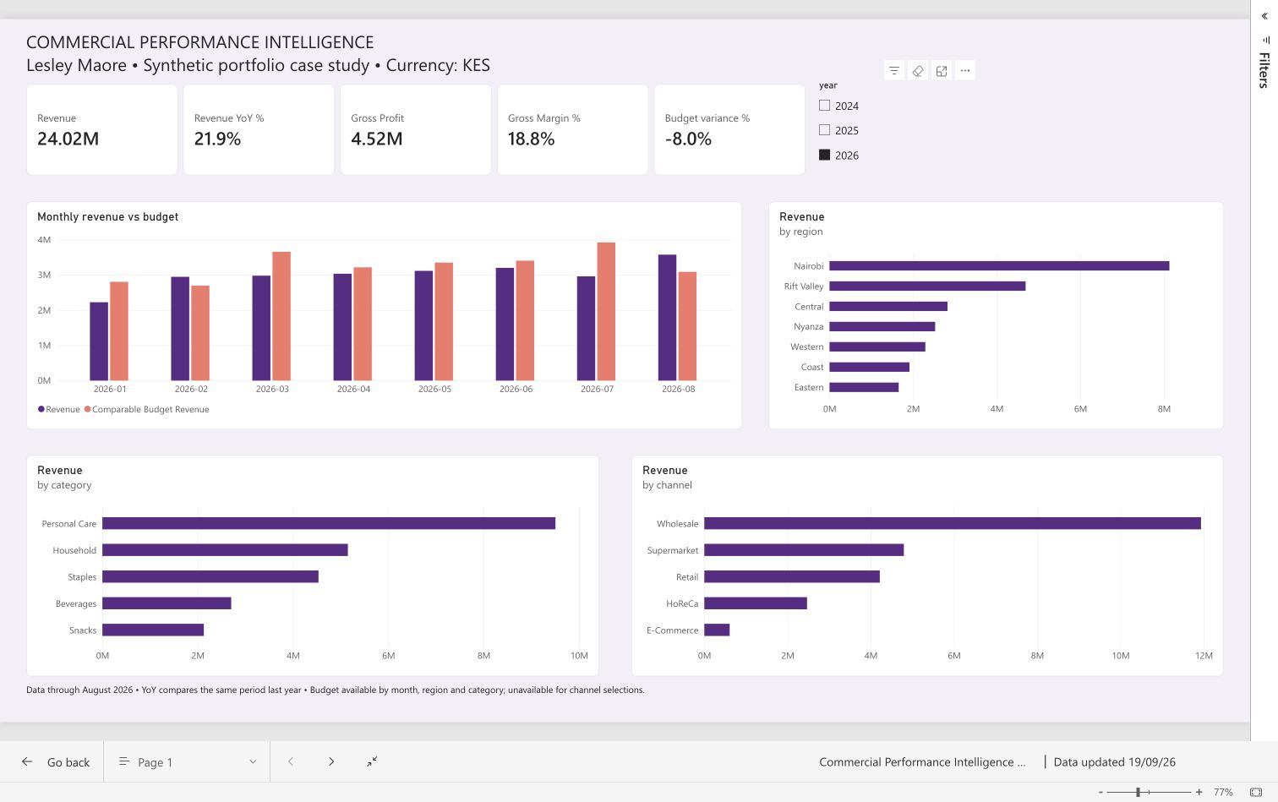Open more options ellipsis on year slicer
Screen dimensions: 1278x802
965,70
